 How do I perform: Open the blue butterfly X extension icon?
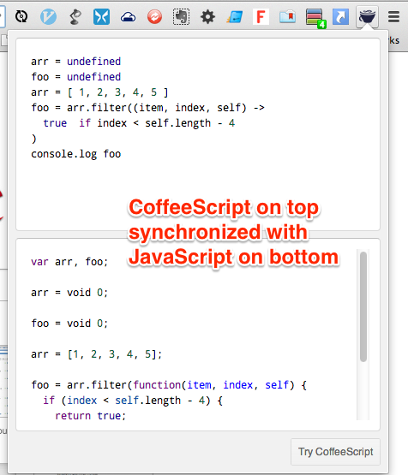pyautogui.click(x=101, y=16)
